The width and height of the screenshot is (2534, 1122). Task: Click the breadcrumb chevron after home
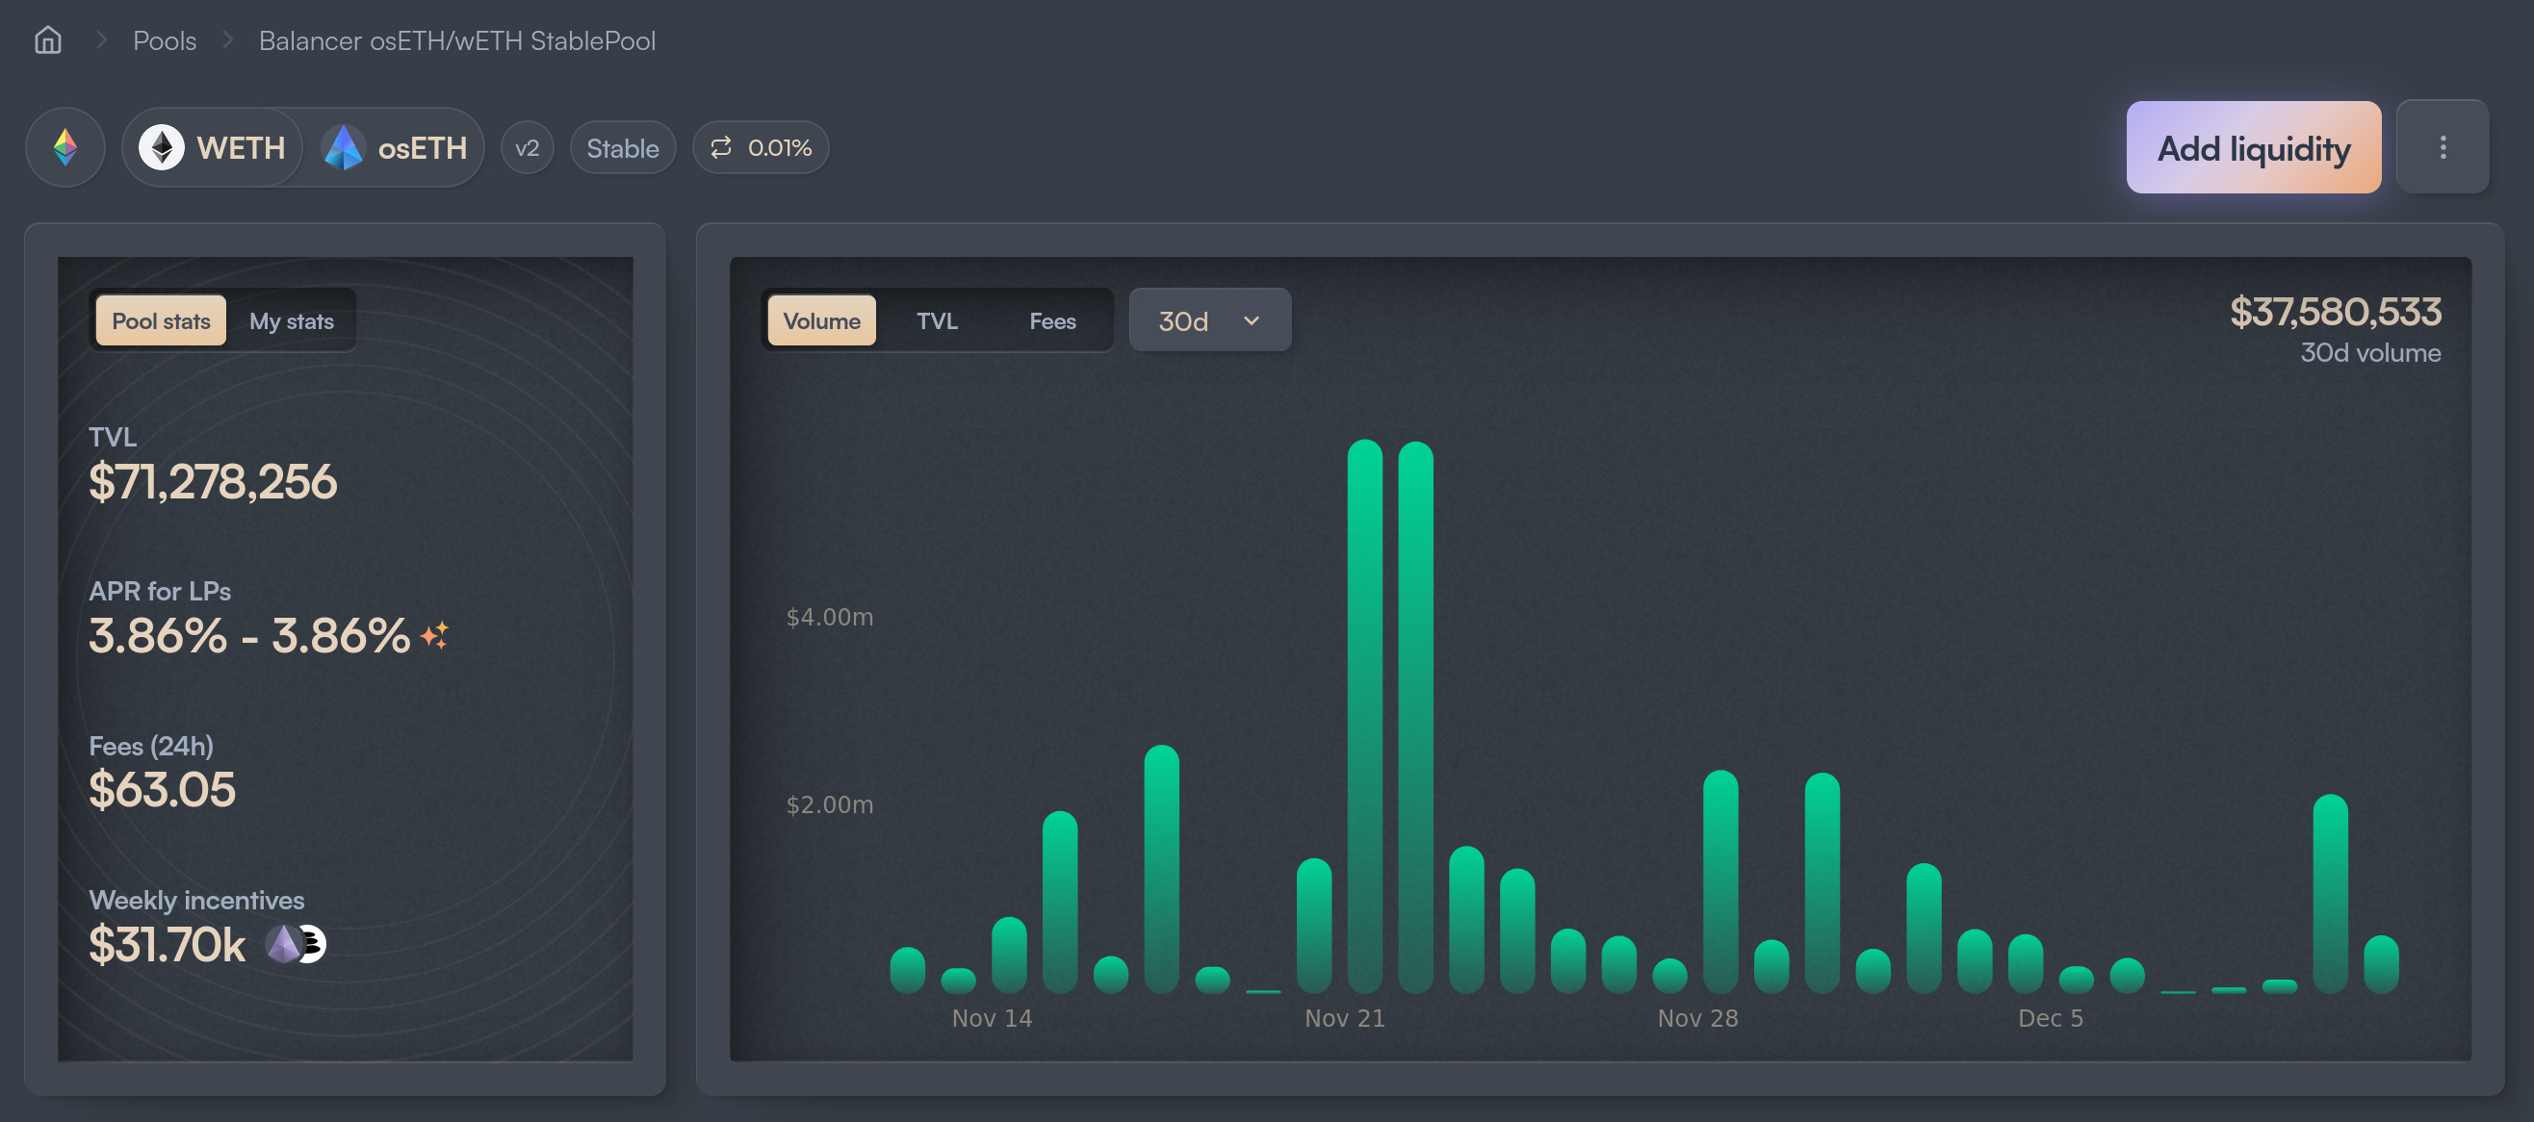point(100,40)
